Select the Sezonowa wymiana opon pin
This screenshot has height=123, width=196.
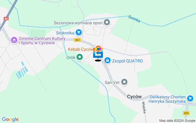[x=107, y=22]
